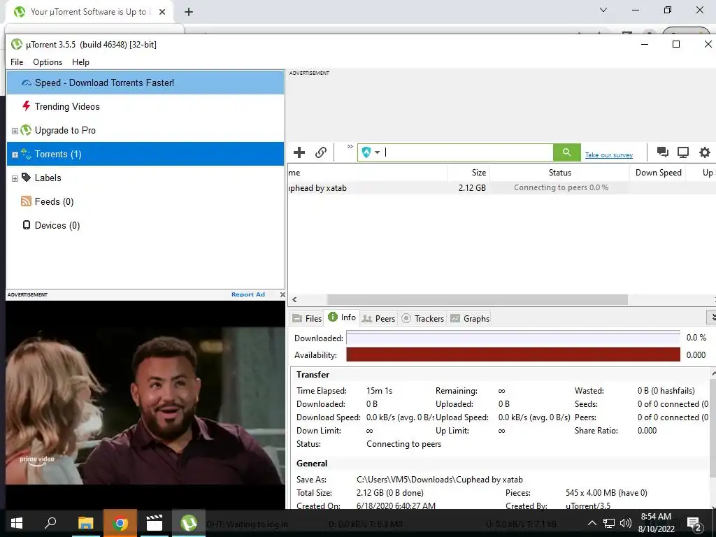Sort by the Size column header
The width and height of the screenshot is (716, 537).
(468, 172)
